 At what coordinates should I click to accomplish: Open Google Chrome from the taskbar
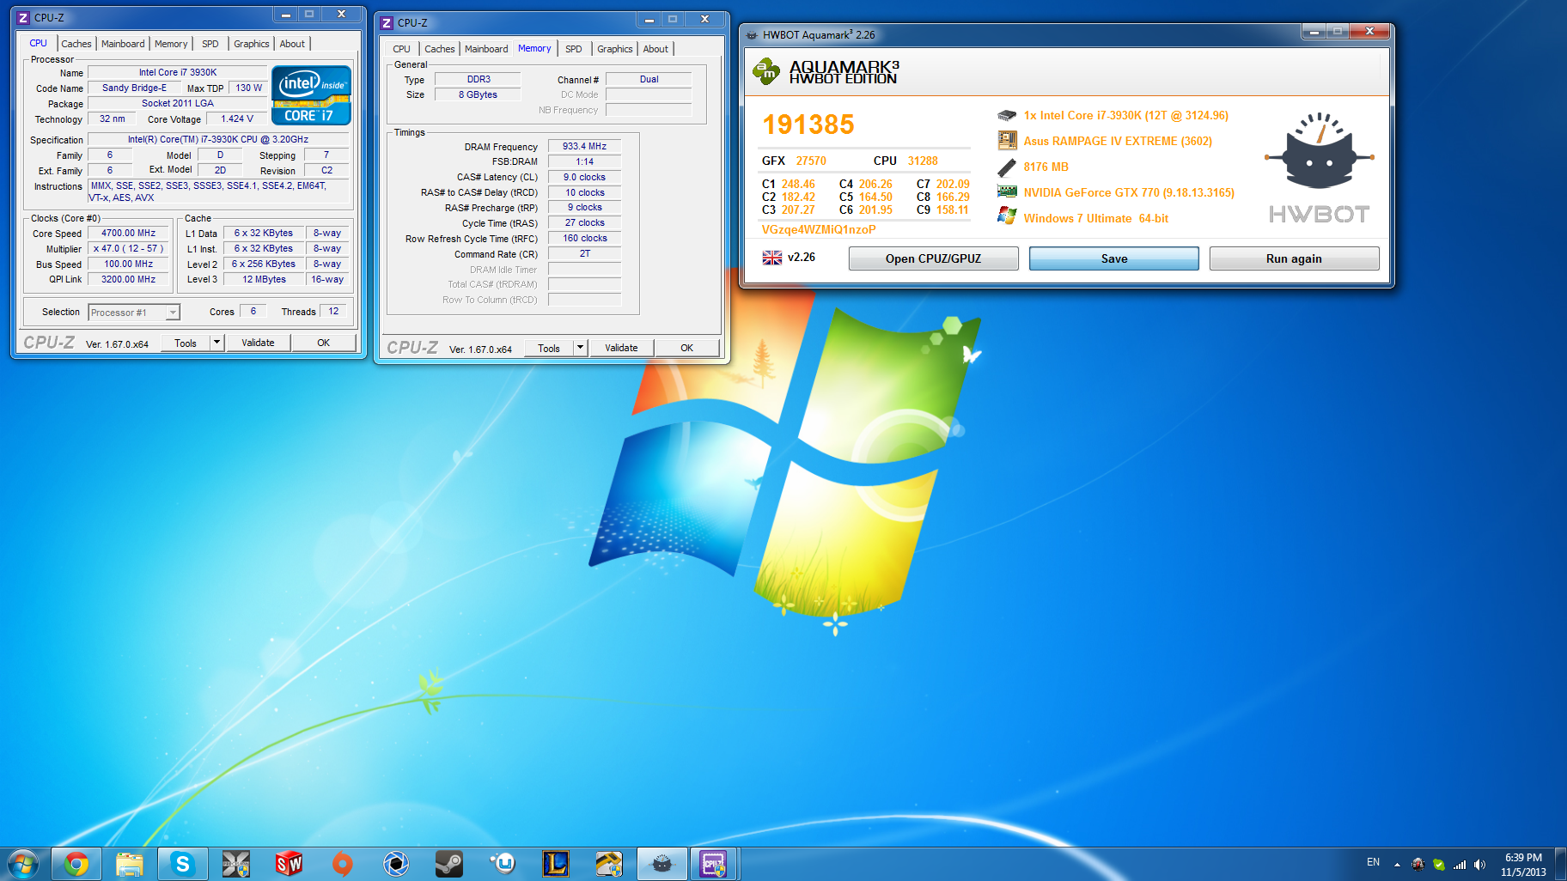pos(76,864)
